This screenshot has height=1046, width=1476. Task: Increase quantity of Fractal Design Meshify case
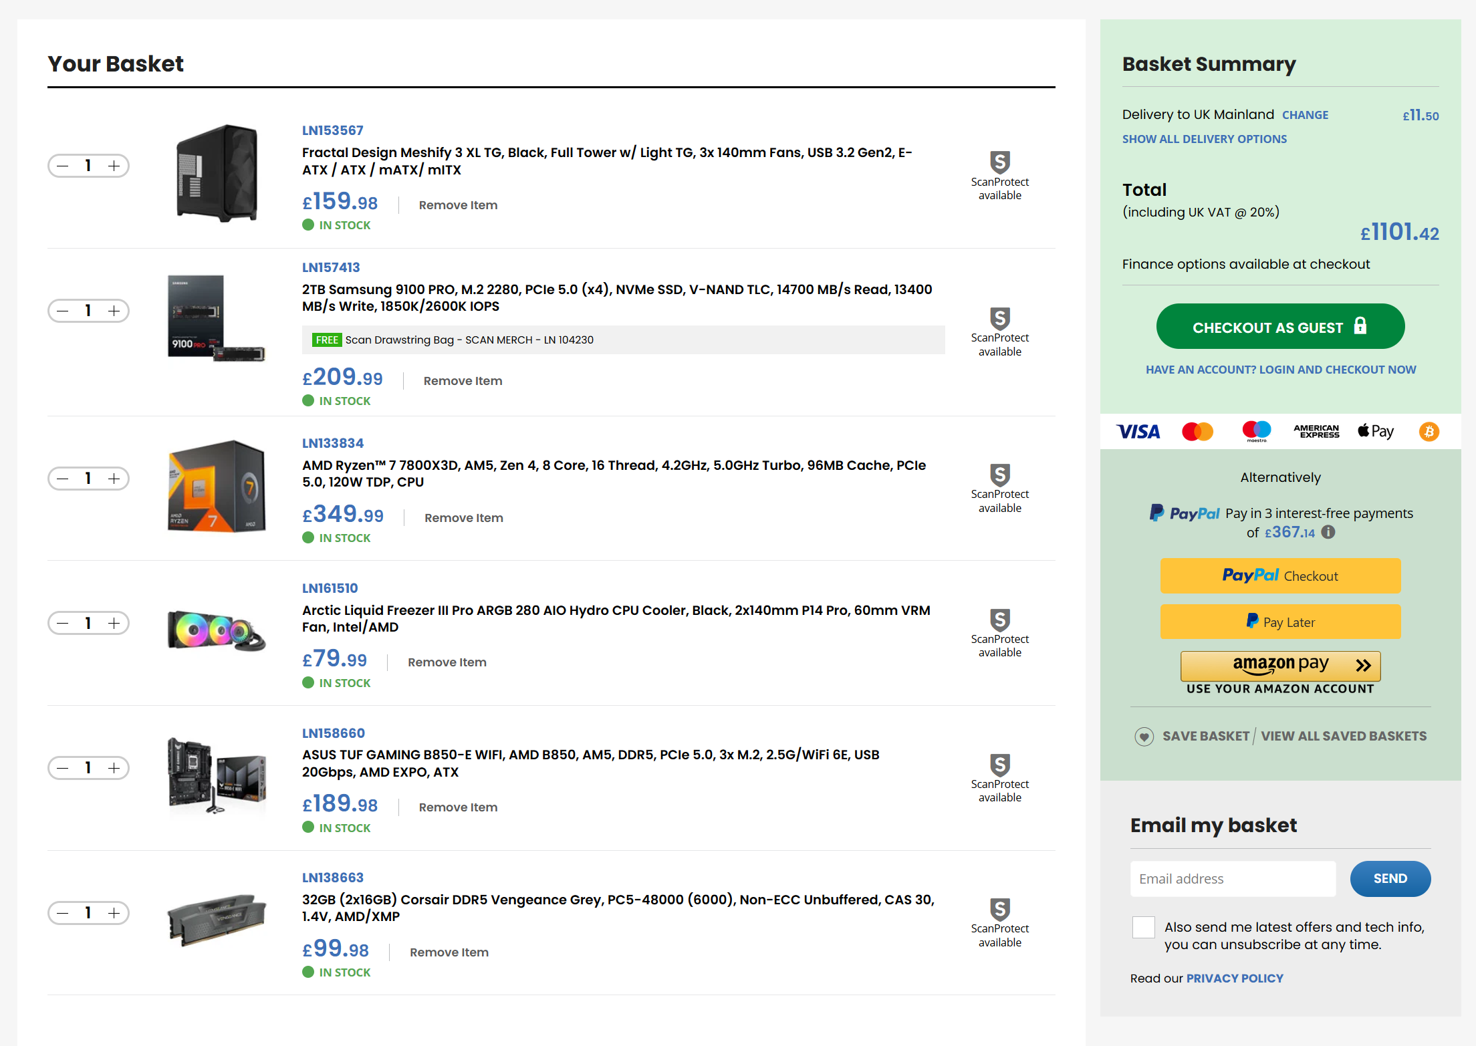point(114,166)
